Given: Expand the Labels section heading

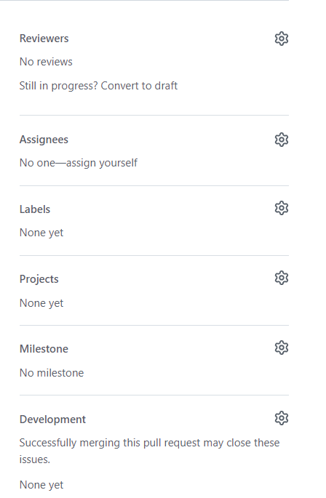Looking at the screenshot, I should pos(35,209).
